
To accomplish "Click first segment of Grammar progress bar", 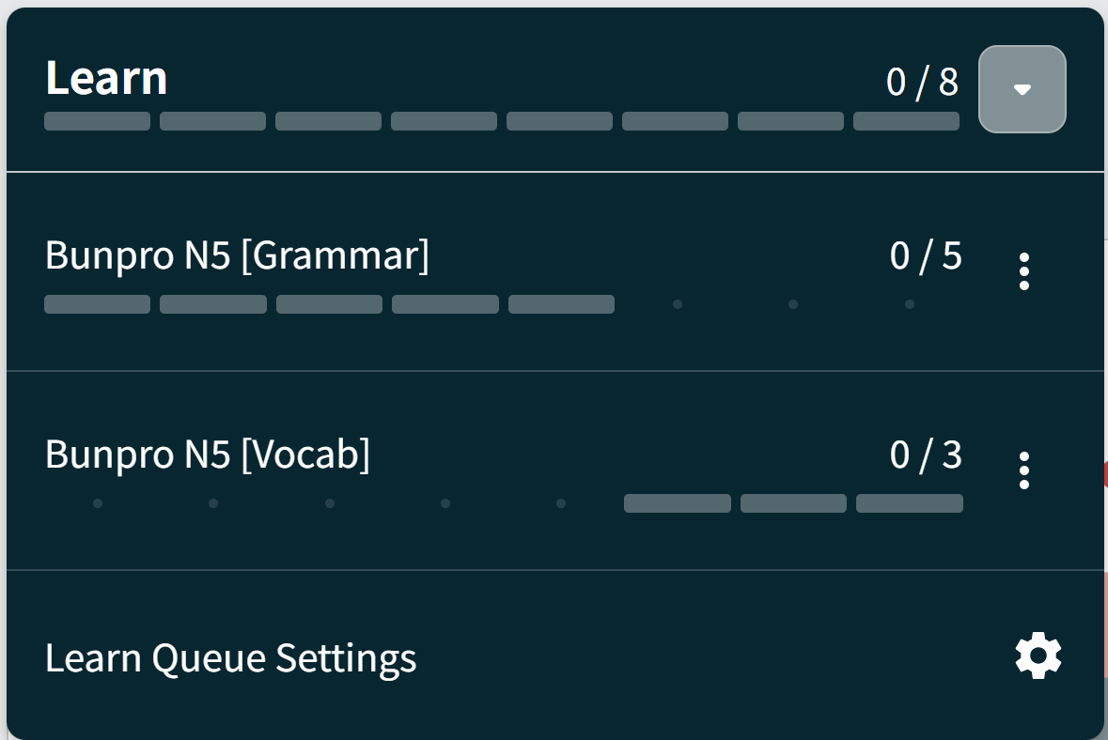I will tap(97, 304).
